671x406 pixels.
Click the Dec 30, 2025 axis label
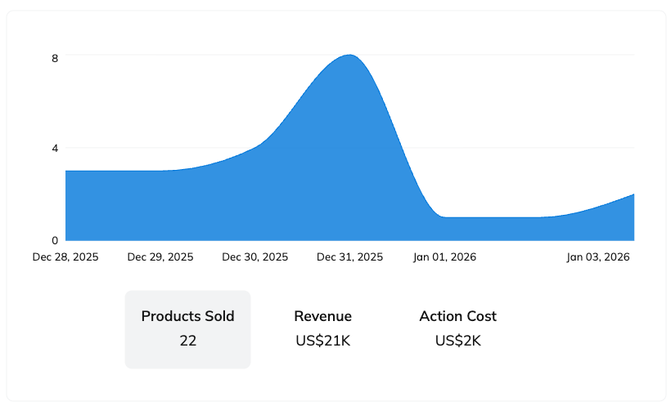(255, 257)
